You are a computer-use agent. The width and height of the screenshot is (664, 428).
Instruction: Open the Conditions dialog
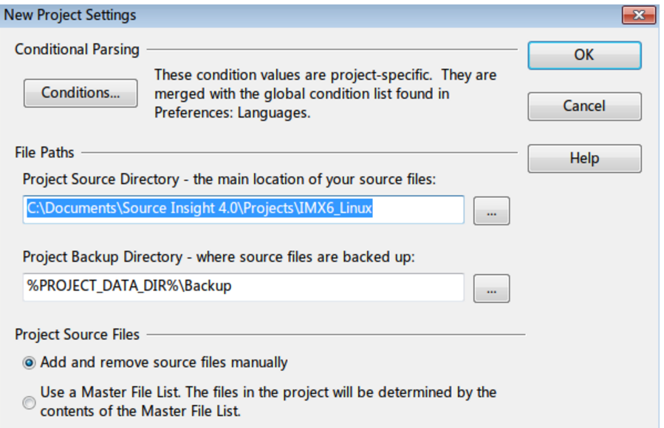point(80,92)
